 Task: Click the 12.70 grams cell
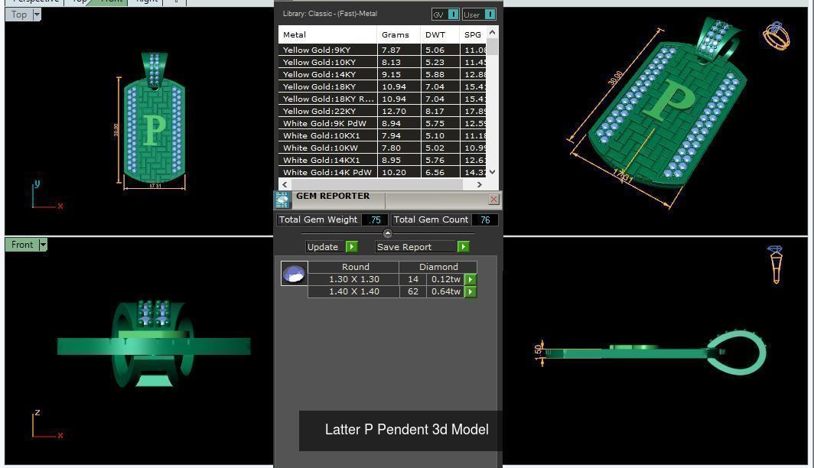click(x=399, y=111)
